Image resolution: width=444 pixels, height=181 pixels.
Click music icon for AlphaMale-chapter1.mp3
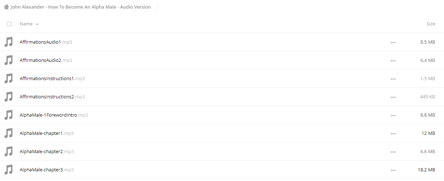[x=9, y=133]
